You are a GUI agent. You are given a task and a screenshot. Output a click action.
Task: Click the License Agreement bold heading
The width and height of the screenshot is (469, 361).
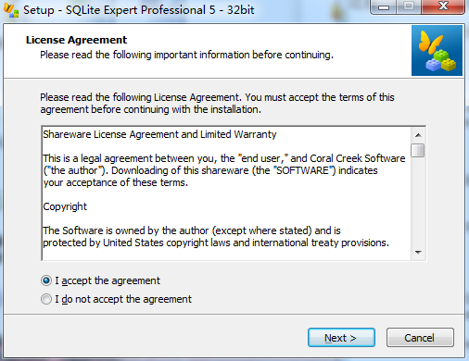pos(76,40)
